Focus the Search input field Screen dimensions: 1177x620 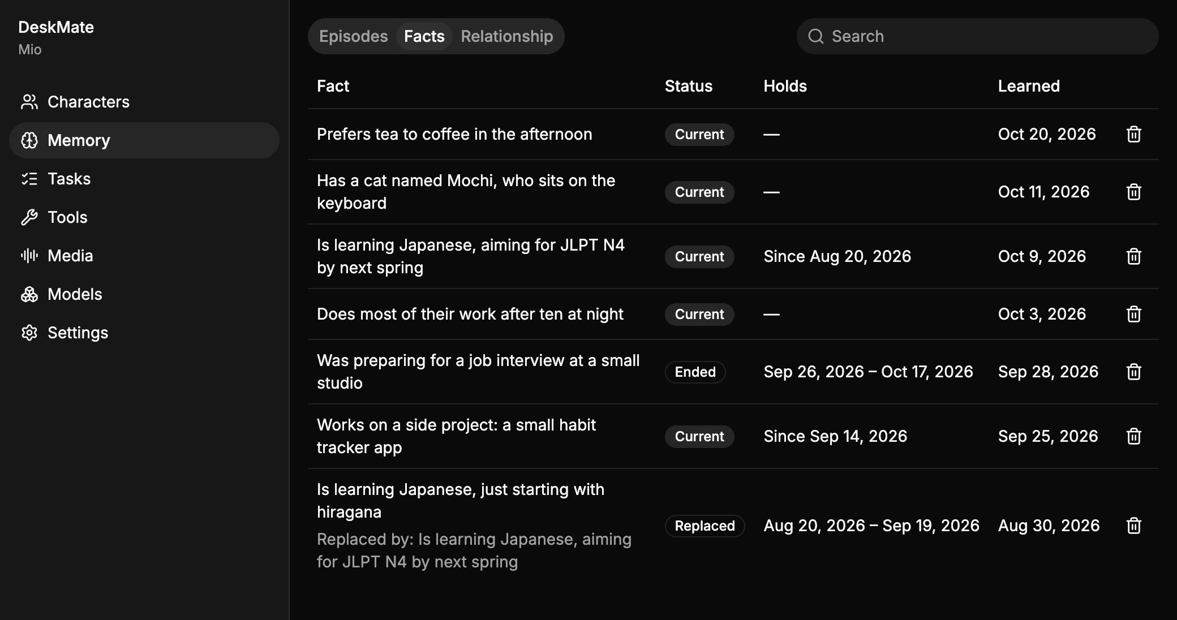coord(978,36)
